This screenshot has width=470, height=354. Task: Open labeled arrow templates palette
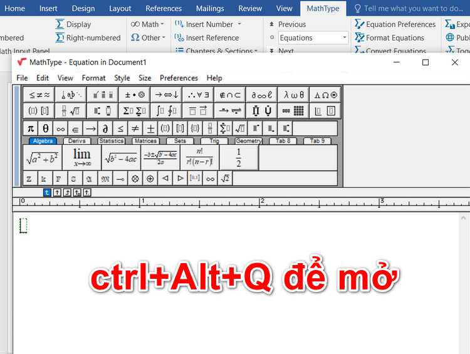pyautogui.click(x=230, y=111)
